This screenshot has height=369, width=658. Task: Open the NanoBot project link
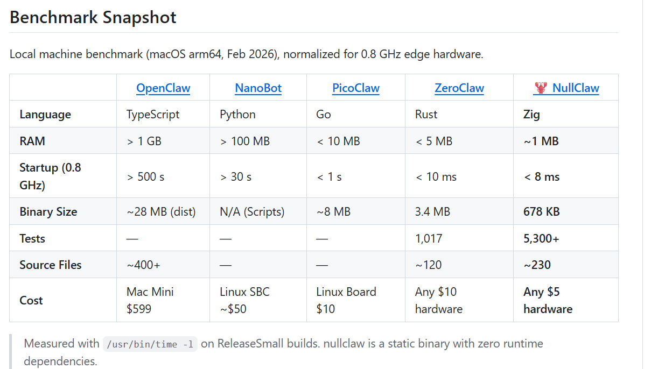pos(258,88)
